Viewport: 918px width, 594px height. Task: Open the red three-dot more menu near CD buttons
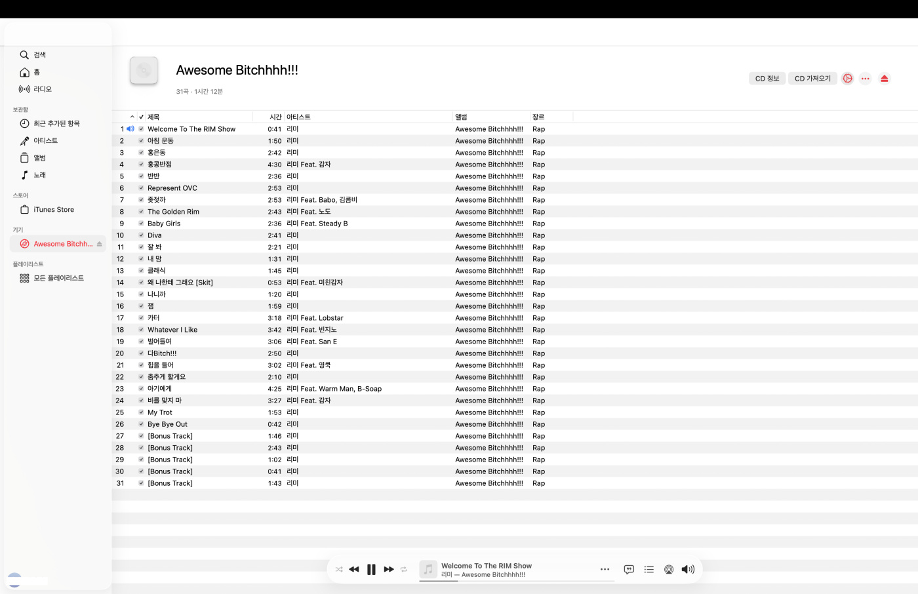[866, 79]
